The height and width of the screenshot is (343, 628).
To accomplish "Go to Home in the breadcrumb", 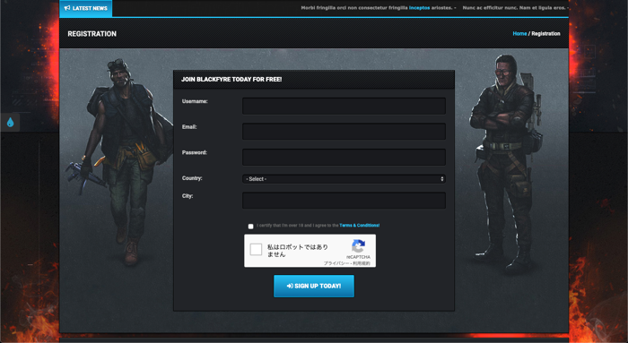I will tap(519, 33).
